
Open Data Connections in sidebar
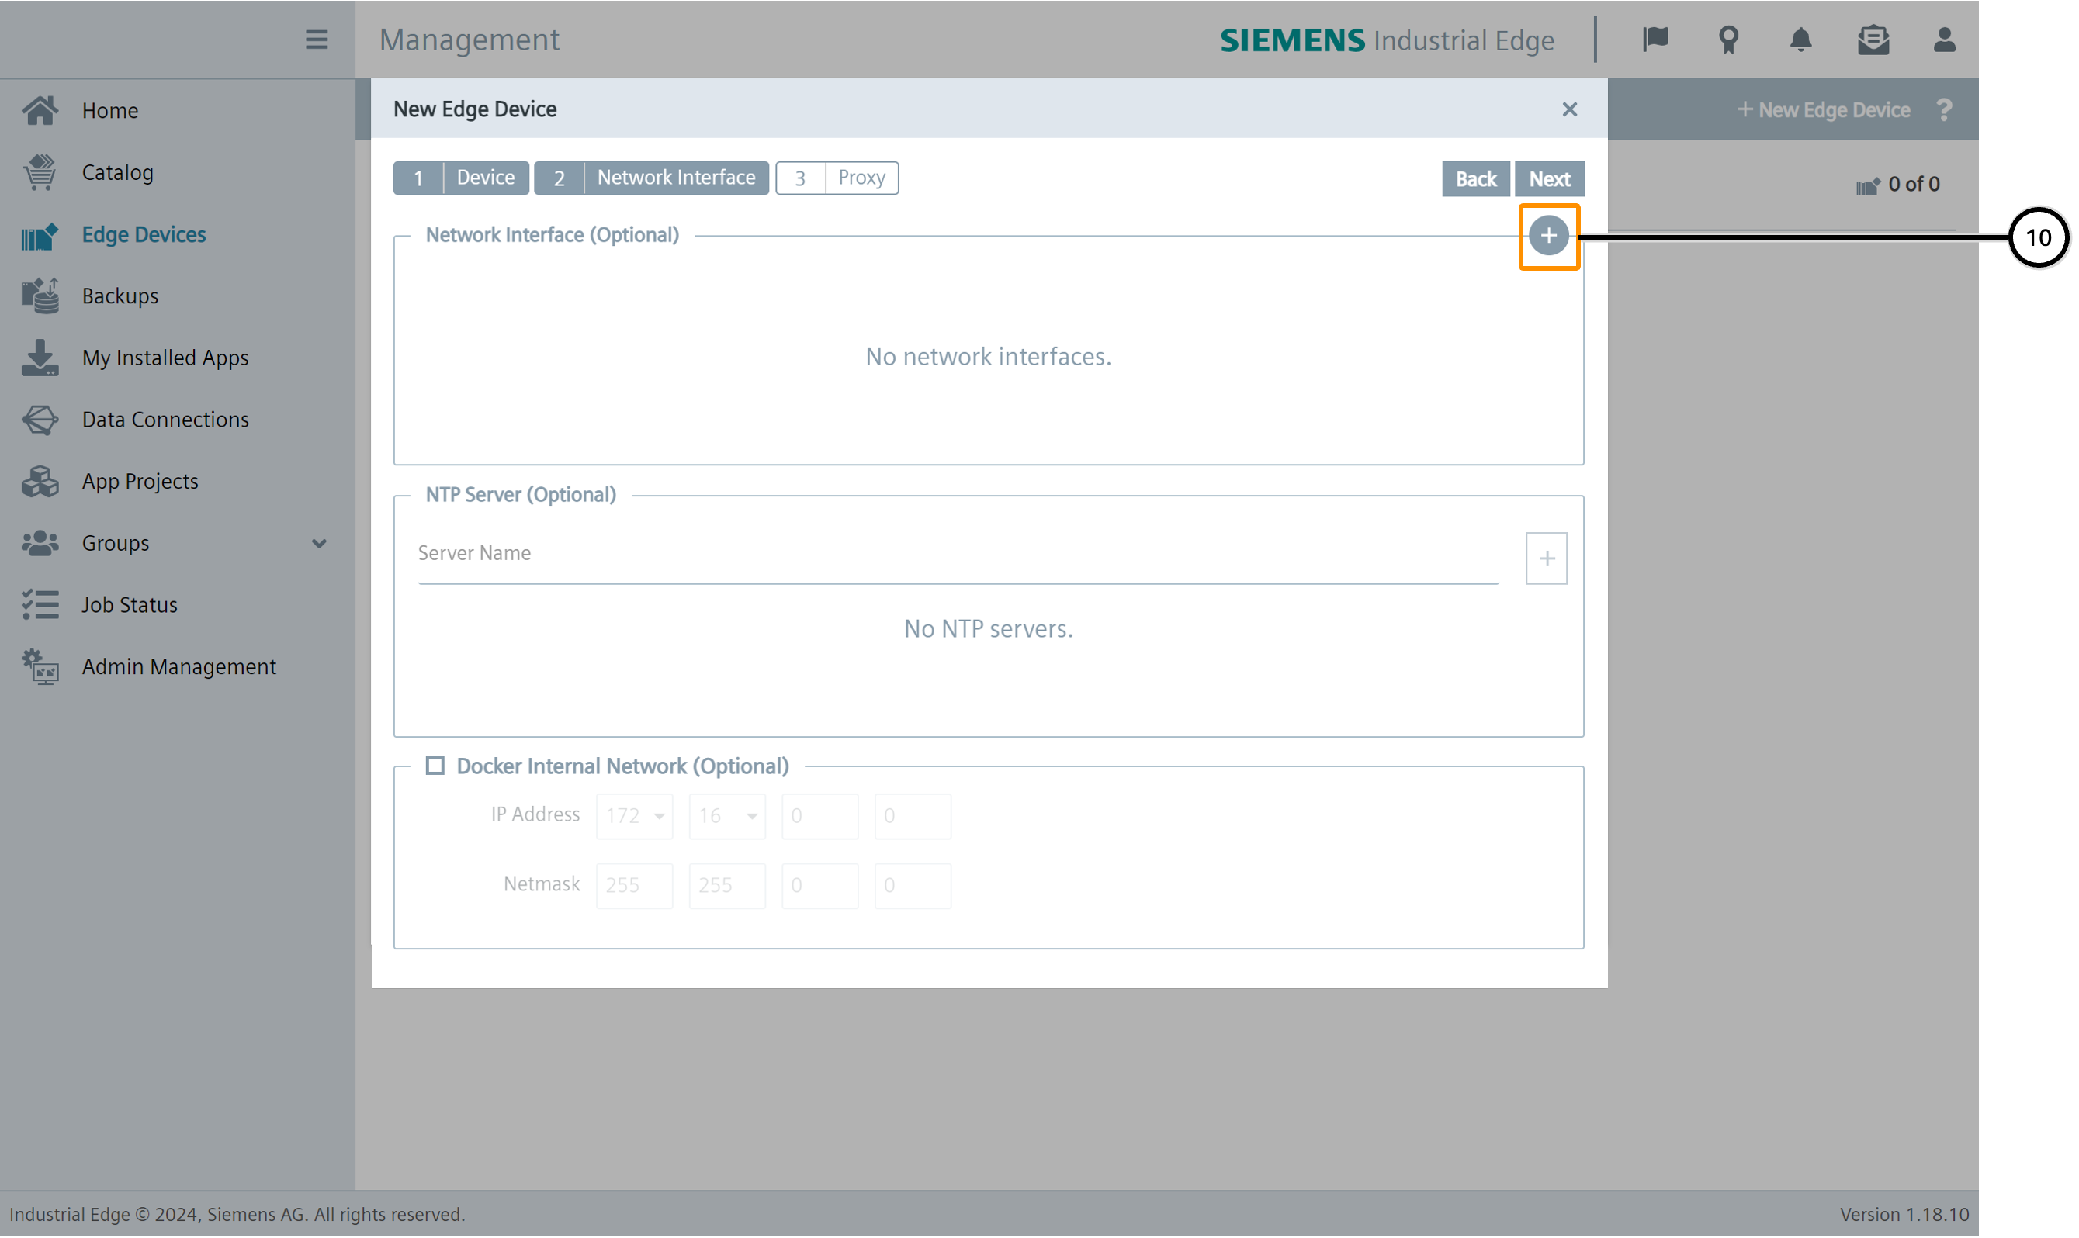pyautogui.click(x=165, y=420)
